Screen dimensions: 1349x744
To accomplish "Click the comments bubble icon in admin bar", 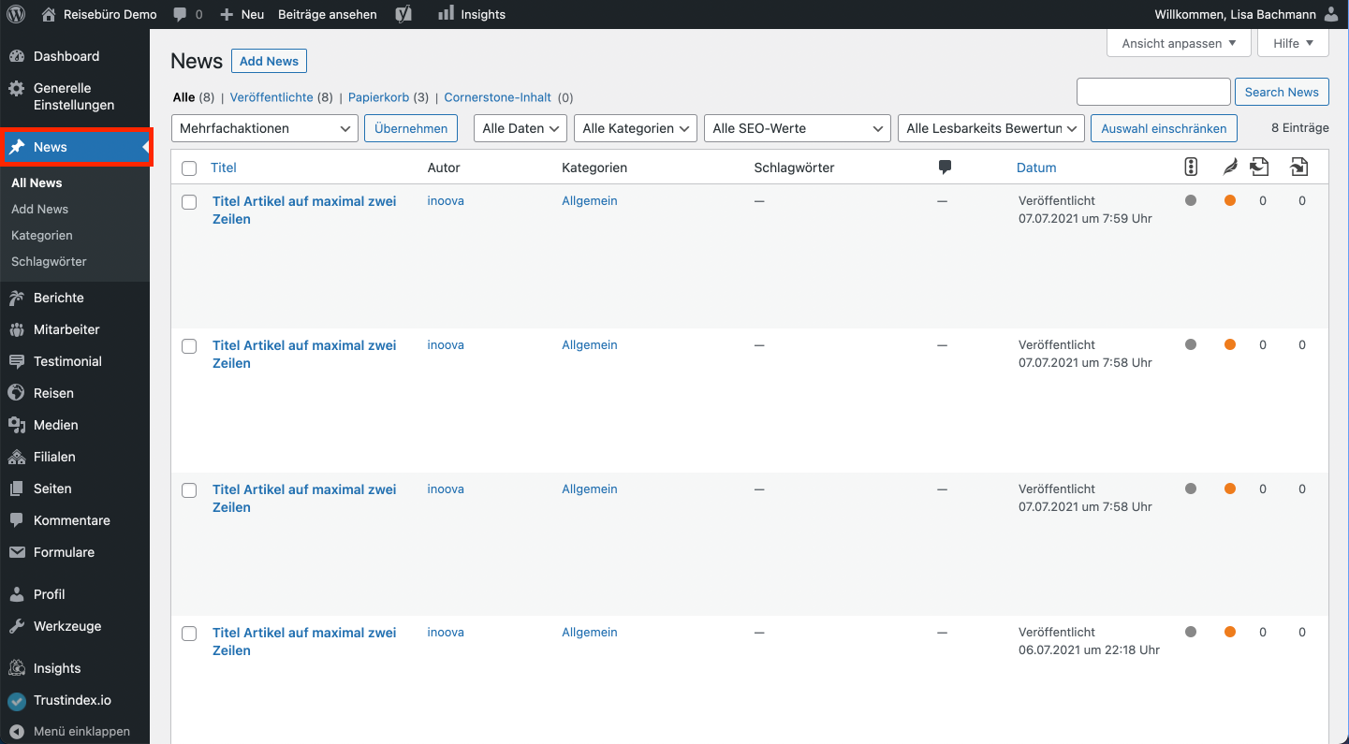I will [181, 14].
